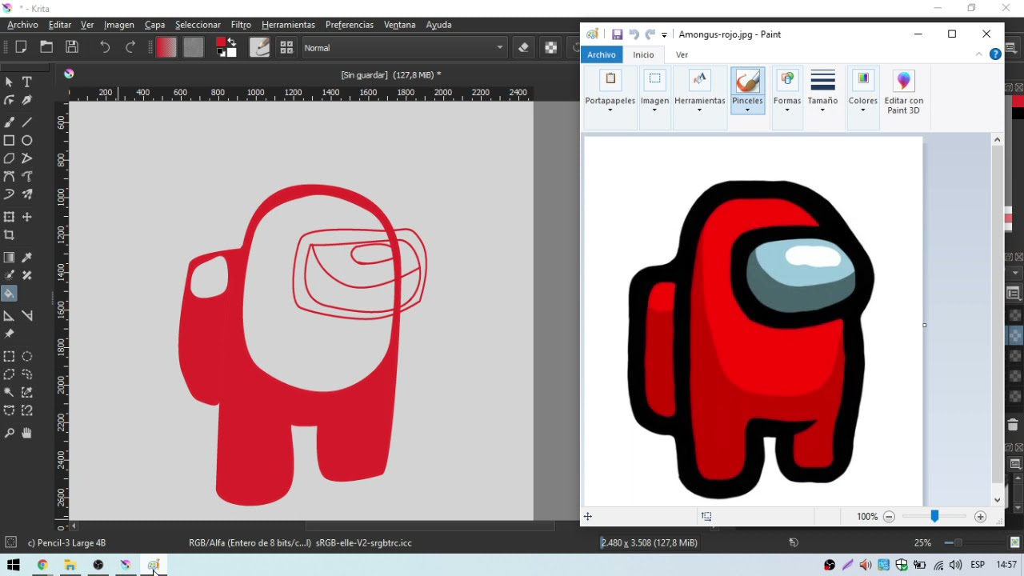Pick the Freehand Brush tool in Krita
The height and width of the screenshot is (576, 1024).
pyautogui.click(x=9, y=122)
